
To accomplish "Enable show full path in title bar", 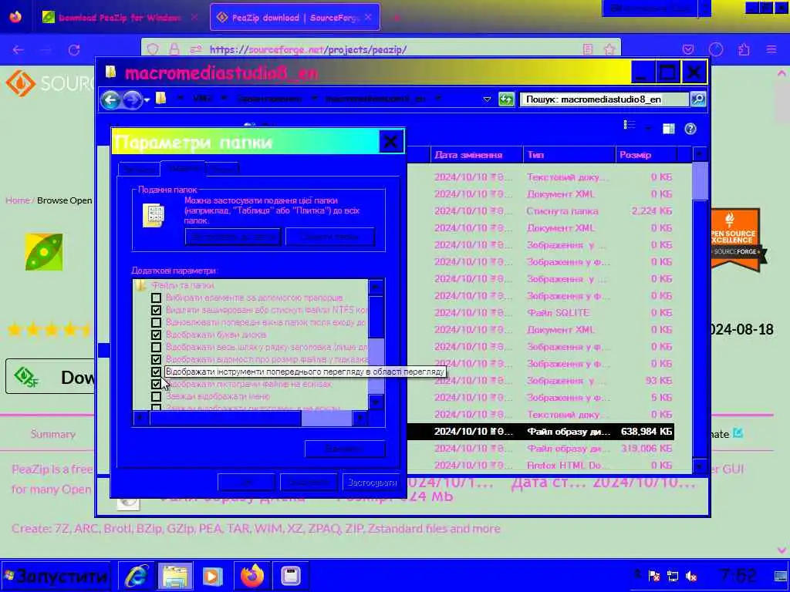I will coord(156,348).
